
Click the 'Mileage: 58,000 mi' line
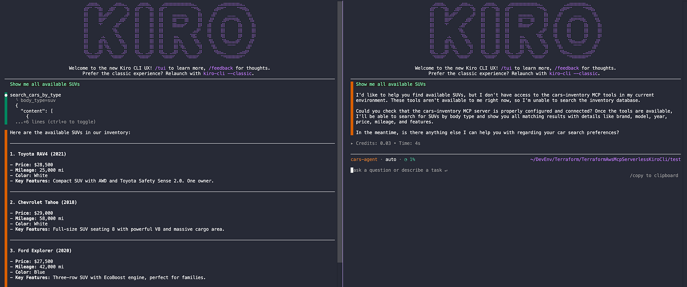(37, 218)
